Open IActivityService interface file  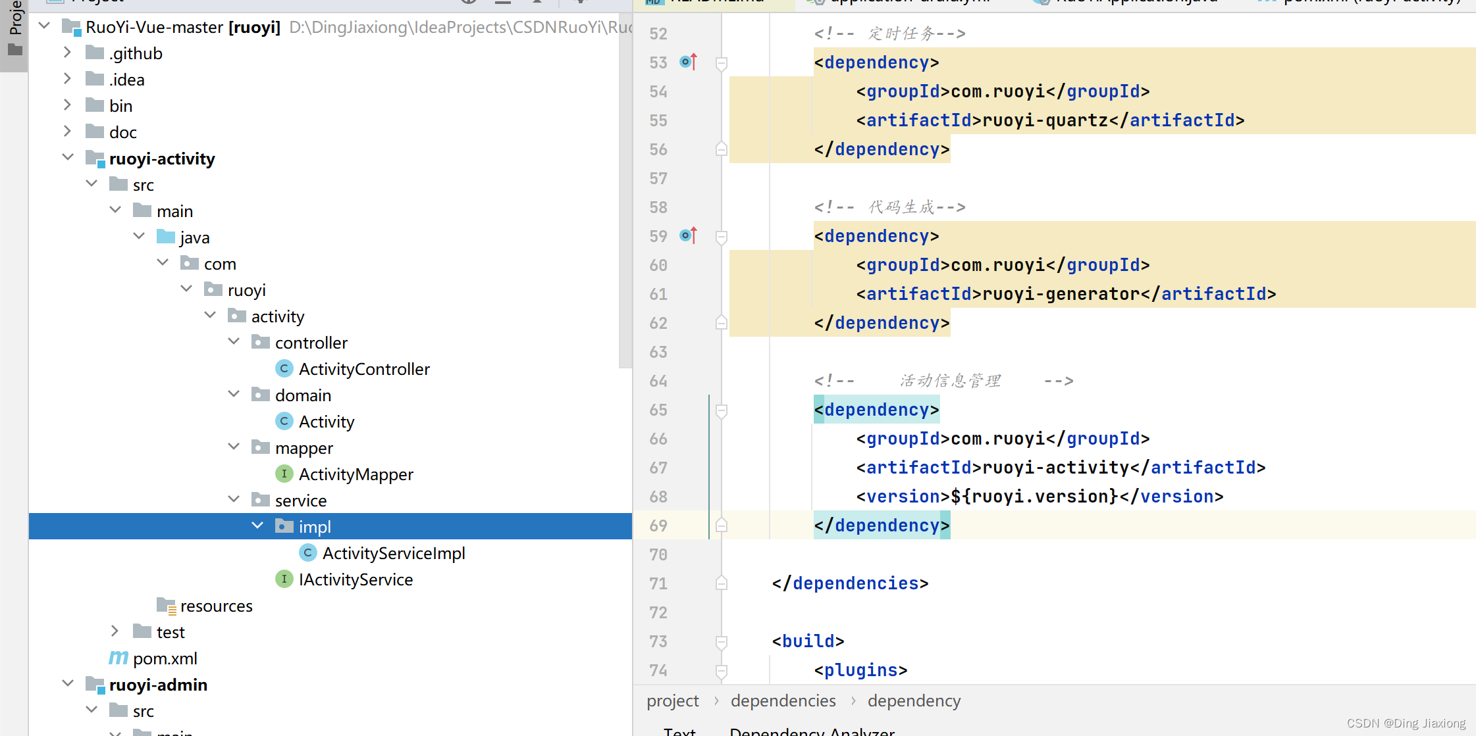coord(356,579)
